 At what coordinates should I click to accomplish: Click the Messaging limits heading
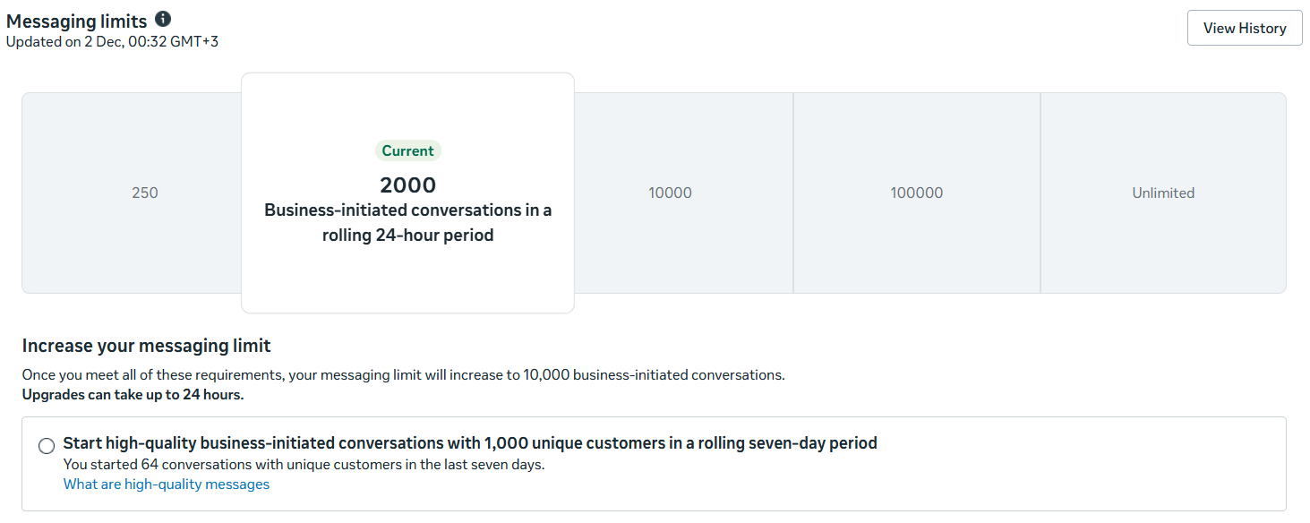click(76, 21)
